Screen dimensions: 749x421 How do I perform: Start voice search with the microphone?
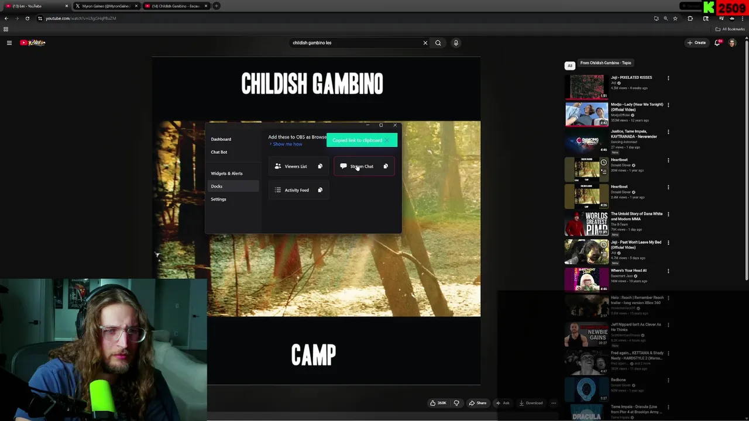pyautogui.click(x=456, y=43)
